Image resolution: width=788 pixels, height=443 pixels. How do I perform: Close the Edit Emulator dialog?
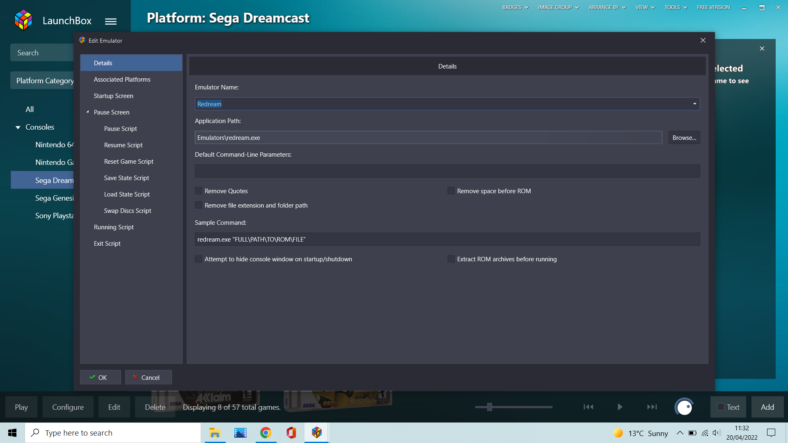pyautogui.click(x=703, y=40)
